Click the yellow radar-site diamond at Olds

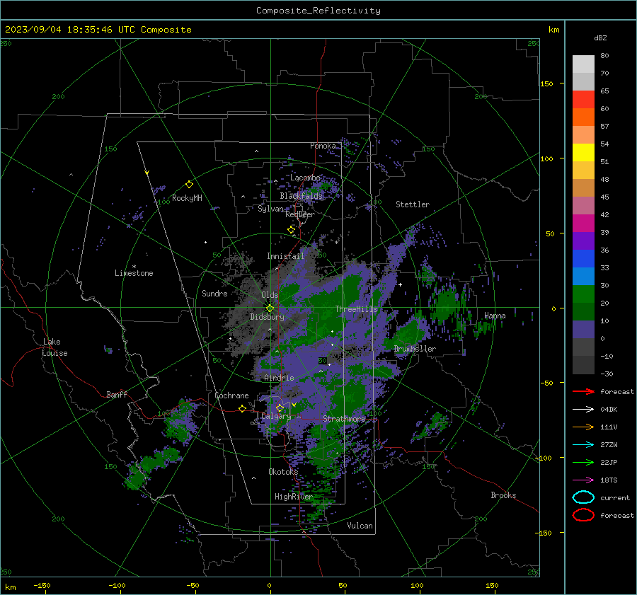point(270,308)
